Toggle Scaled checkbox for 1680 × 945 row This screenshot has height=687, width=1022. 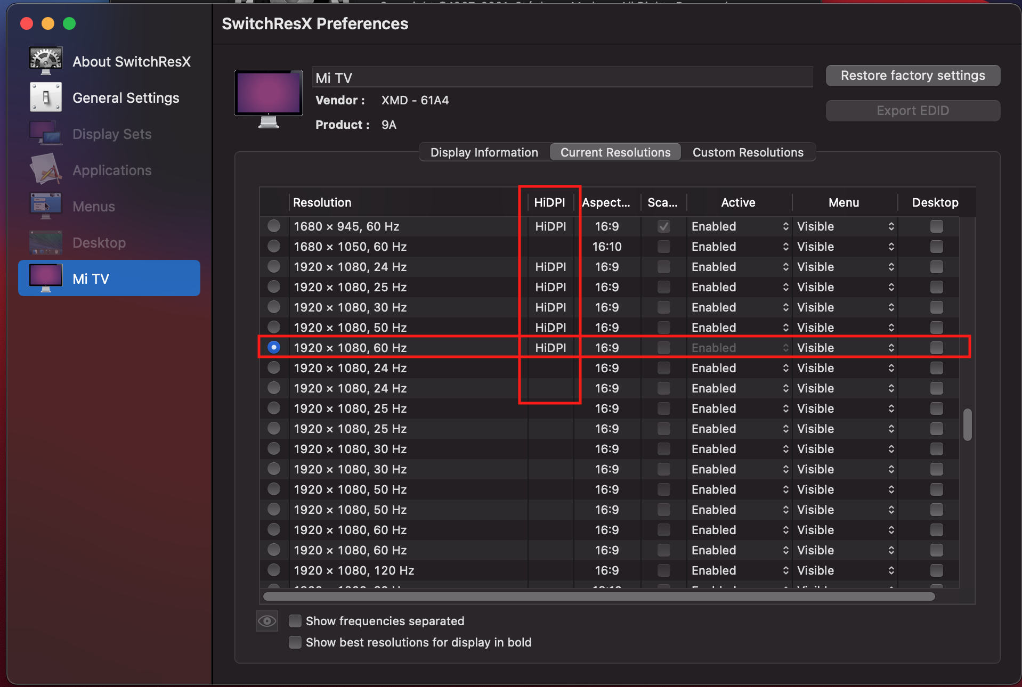pos(664,226)
